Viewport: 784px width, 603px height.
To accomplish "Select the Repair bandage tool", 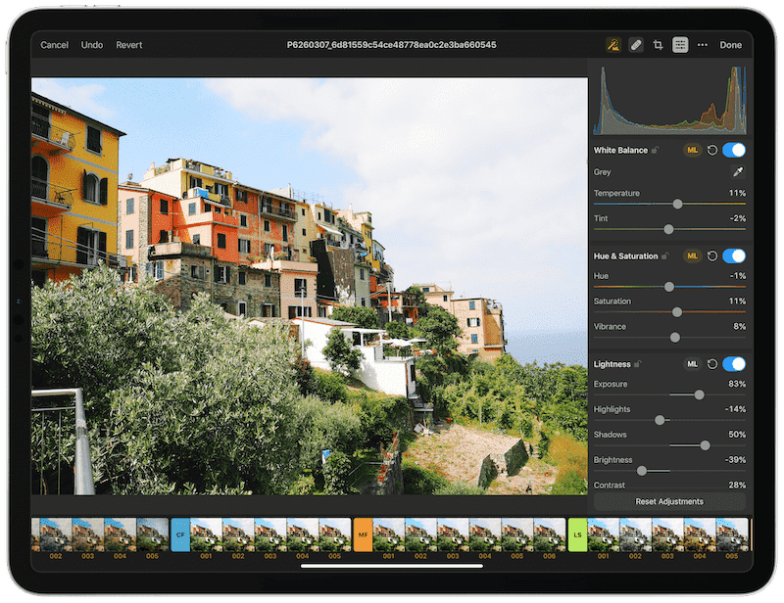I will coord(636,45).
